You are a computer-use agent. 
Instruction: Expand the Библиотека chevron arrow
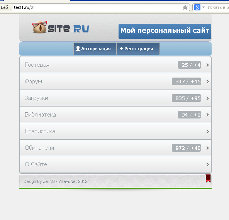(208, 115)
